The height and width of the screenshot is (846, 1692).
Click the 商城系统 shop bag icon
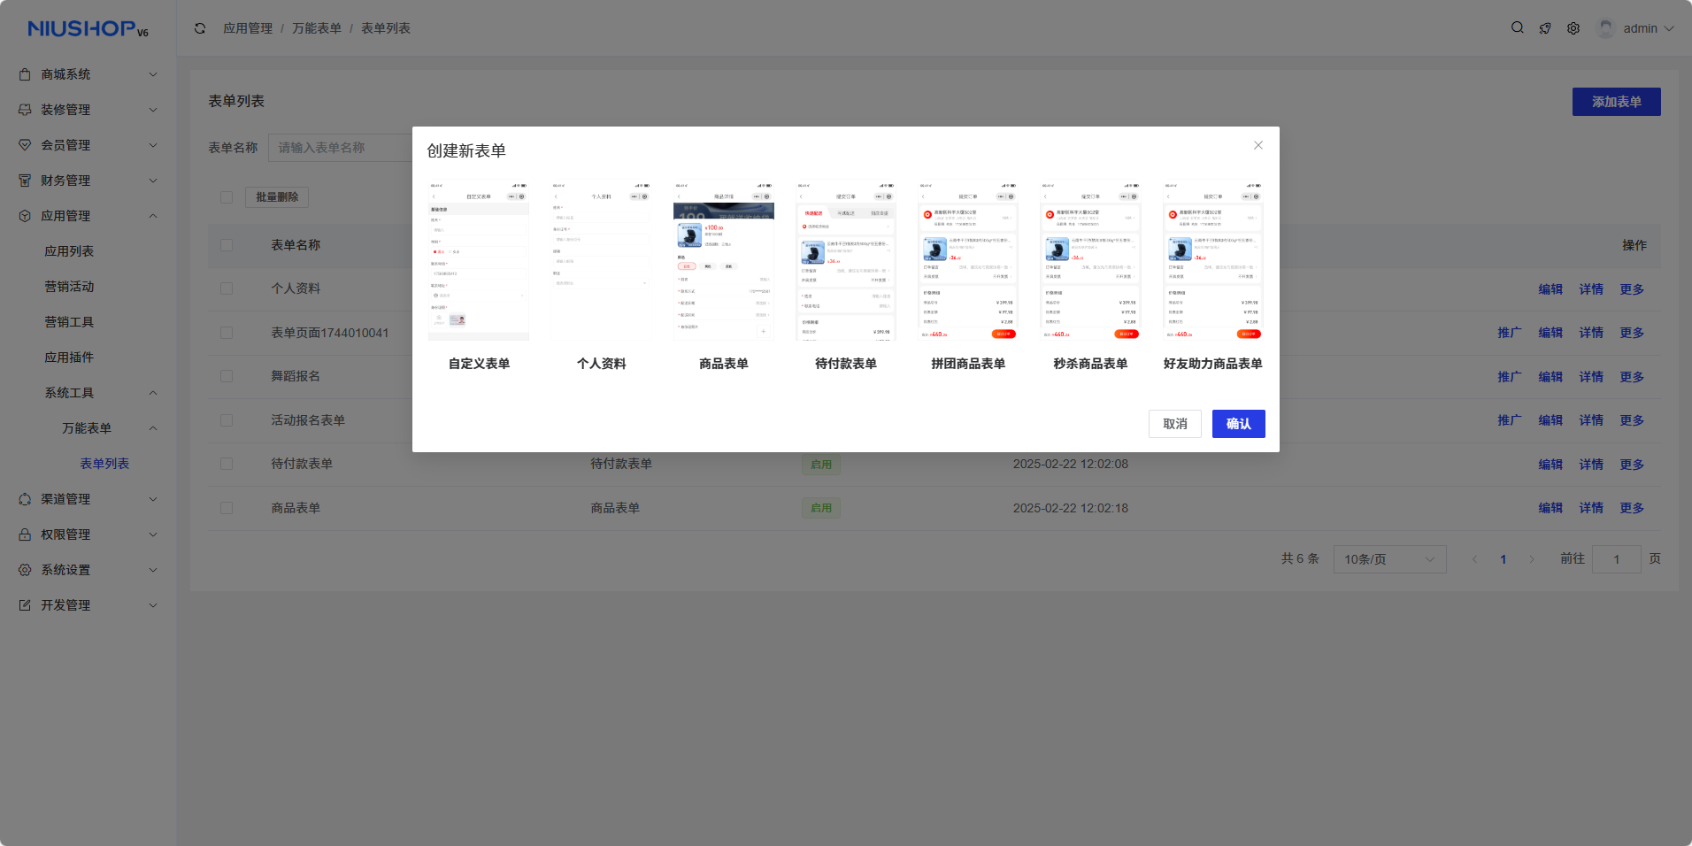tap(25, 74)
